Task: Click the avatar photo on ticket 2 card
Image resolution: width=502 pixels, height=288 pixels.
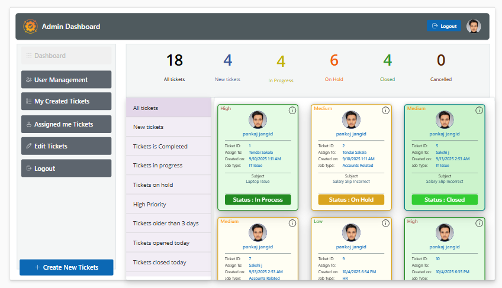Action: click(351, 119)
